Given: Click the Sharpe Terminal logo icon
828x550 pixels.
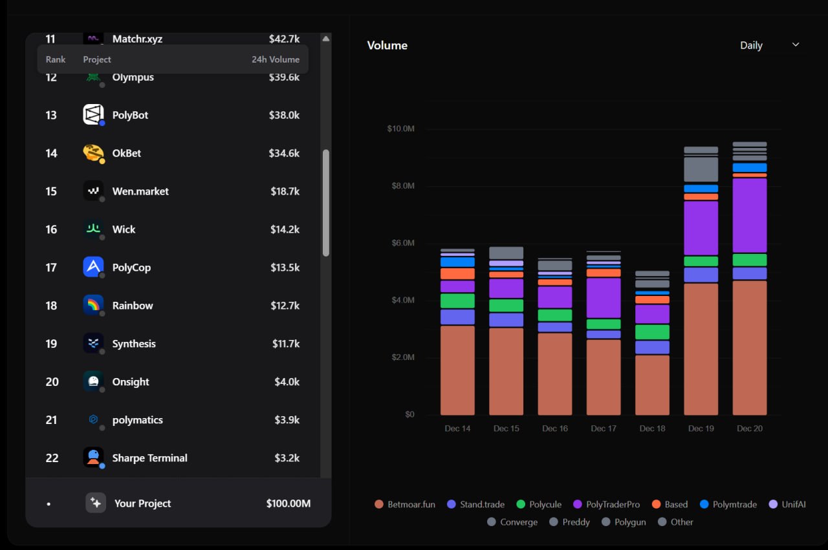Looking at the screenshot, I should coord(93,458).
